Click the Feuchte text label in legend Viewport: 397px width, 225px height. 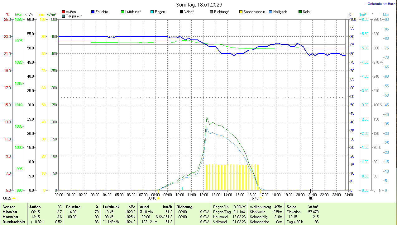[x=102, y=12]
